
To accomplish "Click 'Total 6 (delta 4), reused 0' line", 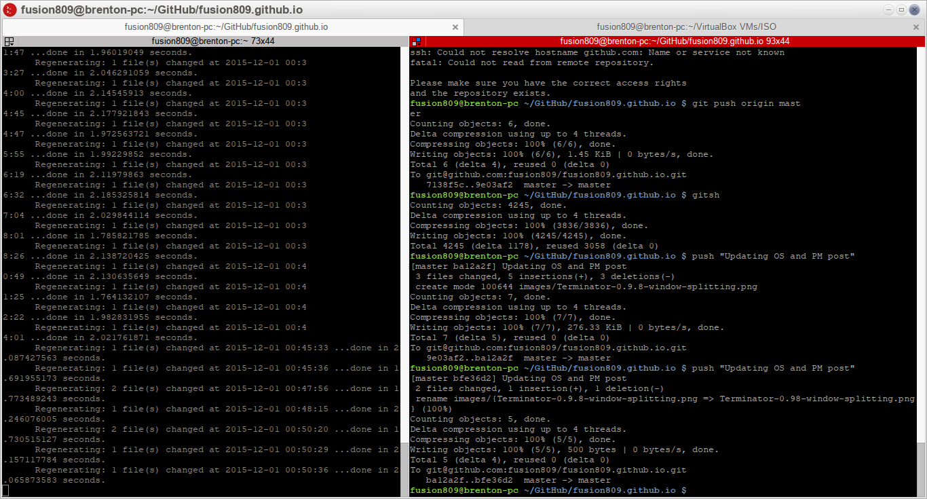I will pos(510,164).
